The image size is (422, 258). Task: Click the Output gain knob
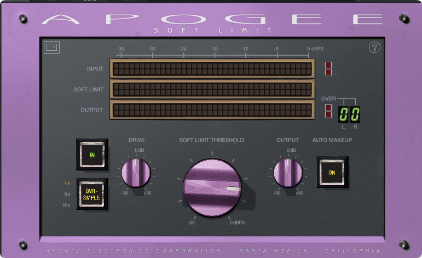click(288, 173)
